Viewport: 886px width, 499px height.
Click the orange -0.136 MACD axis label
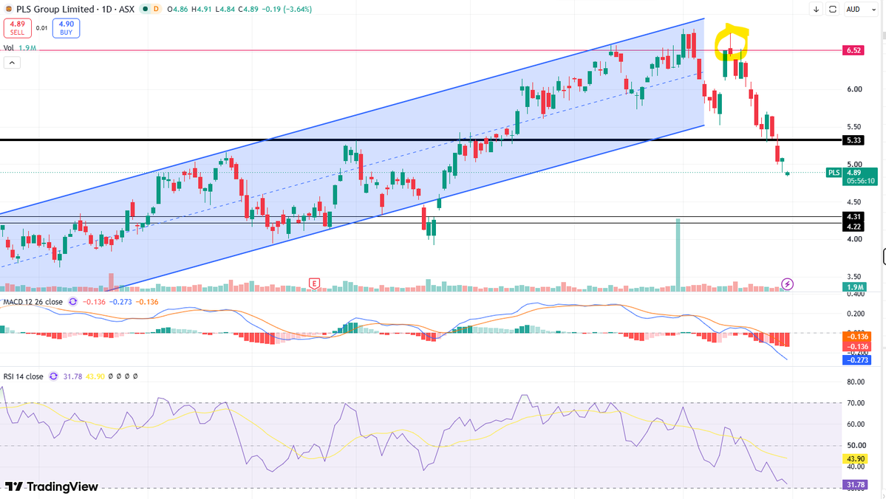(856, 337)
